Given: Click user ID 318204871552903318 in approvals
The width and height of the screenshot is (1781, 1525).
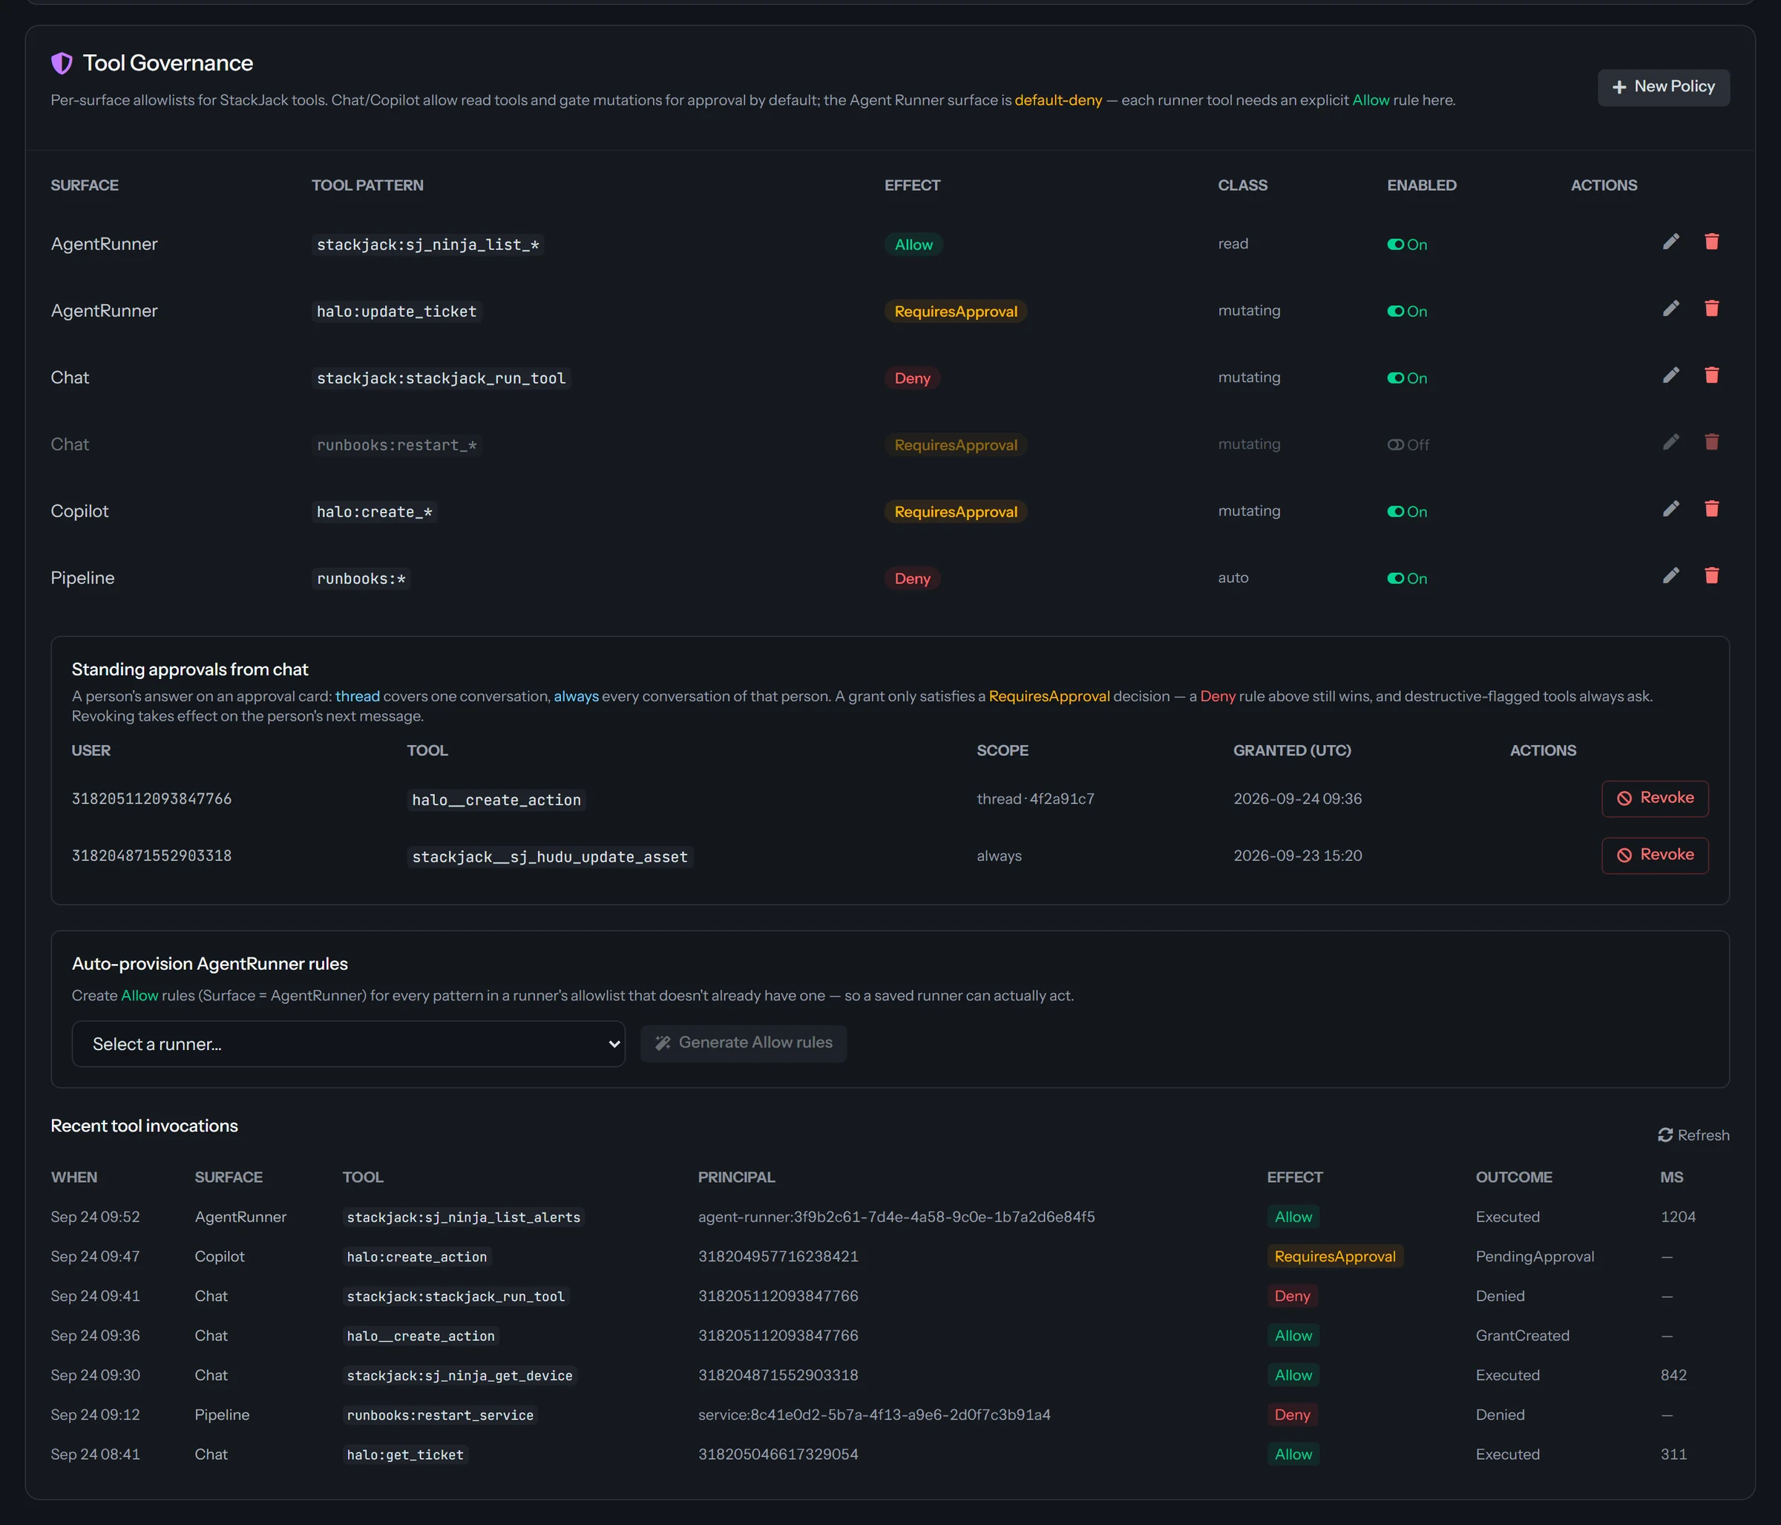Looking at the screenshot, I should coord(151,856).
